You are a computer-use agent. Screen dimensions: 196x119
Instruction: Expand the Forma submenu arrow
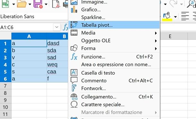[156, 49]
